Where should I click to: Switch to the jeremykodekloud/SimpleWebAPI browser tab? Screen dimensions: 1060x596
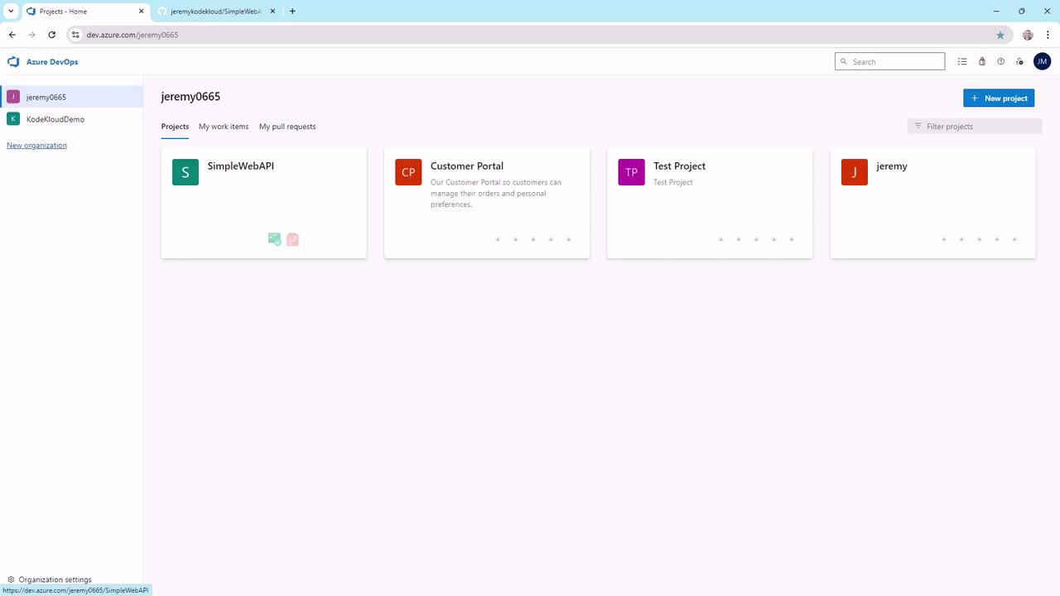click(216, 12)
